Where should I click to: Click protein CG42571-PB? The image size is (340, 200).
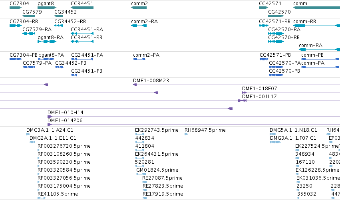pyautogui.click(x=264, y=59)
